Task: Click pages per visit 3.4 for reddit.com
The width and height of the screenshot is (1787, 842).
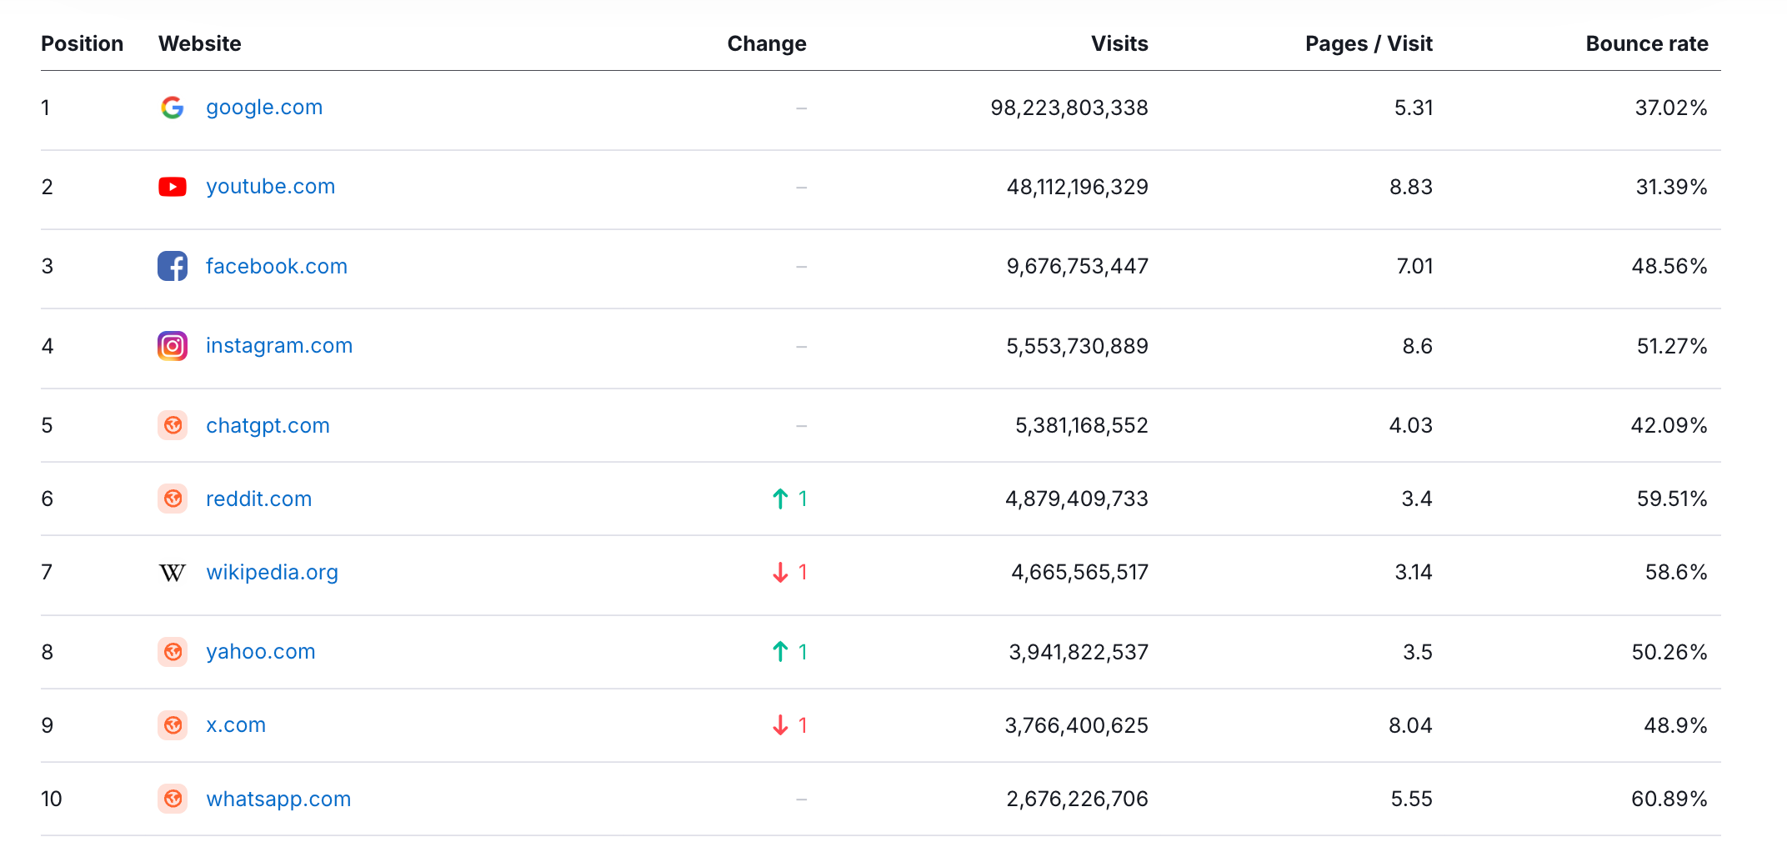Action: (x=1417, y=499)
